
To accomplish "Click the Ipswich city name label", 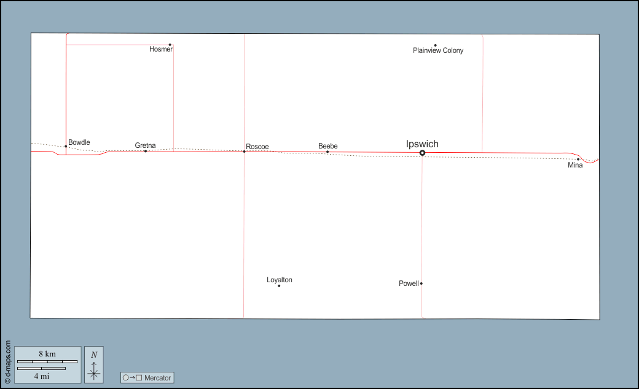I will [422, 144].
